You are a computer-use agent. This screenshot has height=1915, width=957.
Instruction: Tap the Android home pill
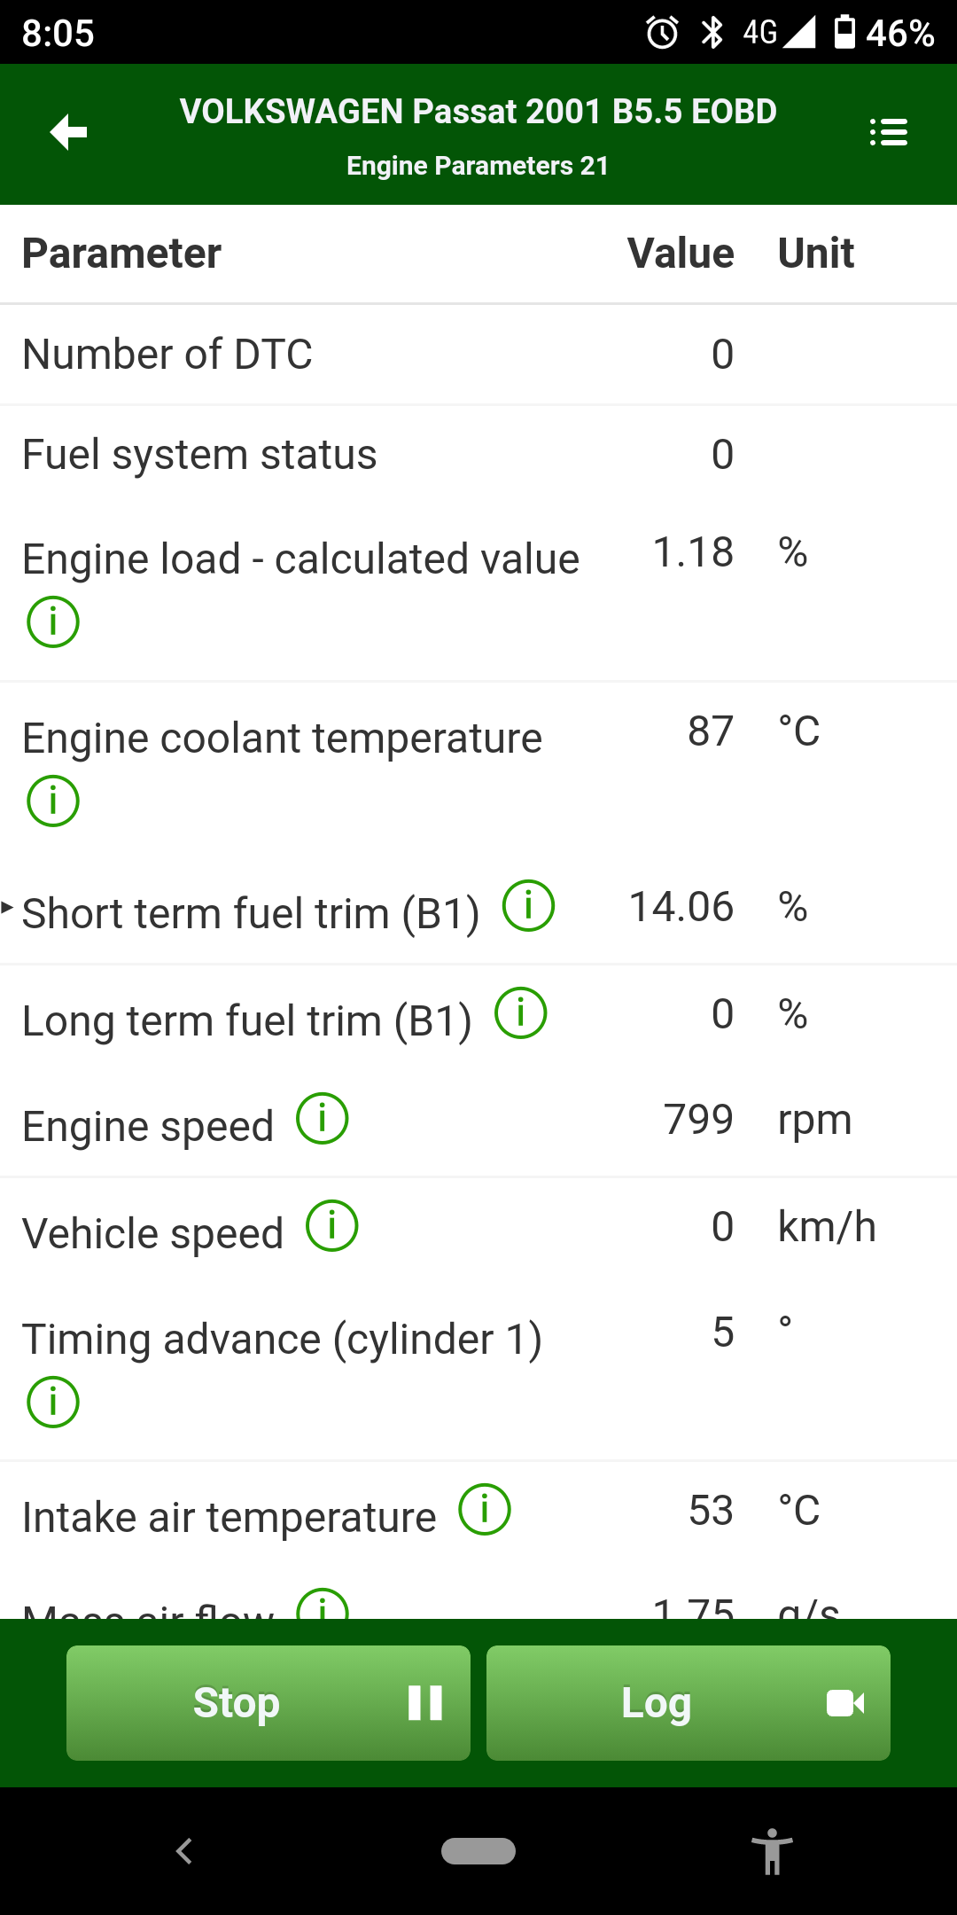click(x=478, y=1851)
